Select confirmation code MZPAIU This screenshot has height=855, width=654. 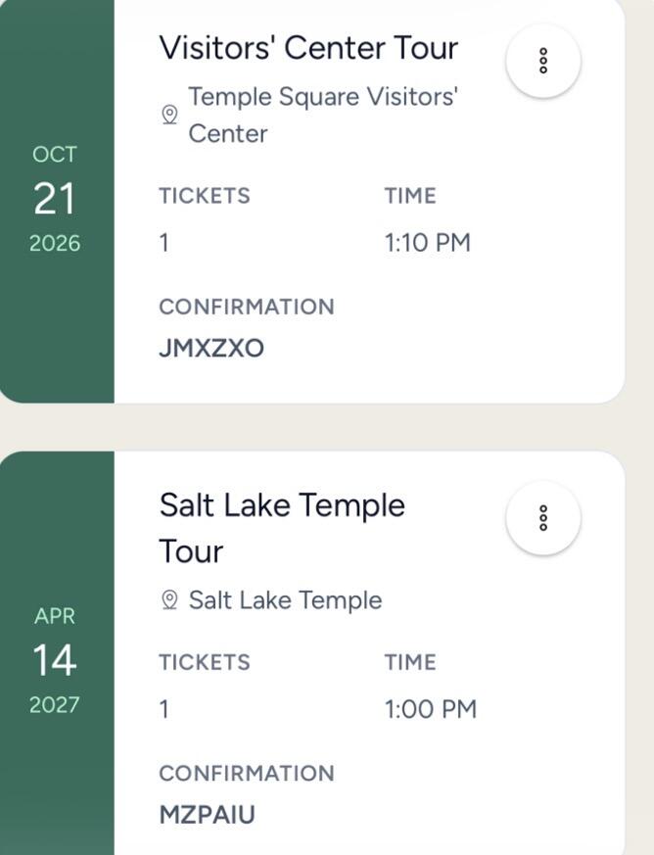pos(208,815)
